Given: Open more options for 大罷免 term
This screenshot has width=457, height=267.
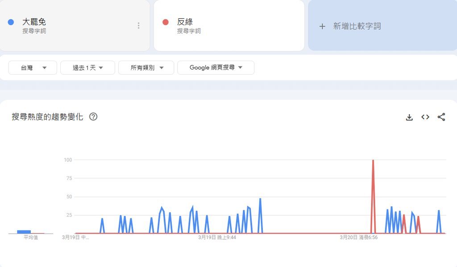Looking at the screenshot, I should pyautogui.click(x=138, y=25).
